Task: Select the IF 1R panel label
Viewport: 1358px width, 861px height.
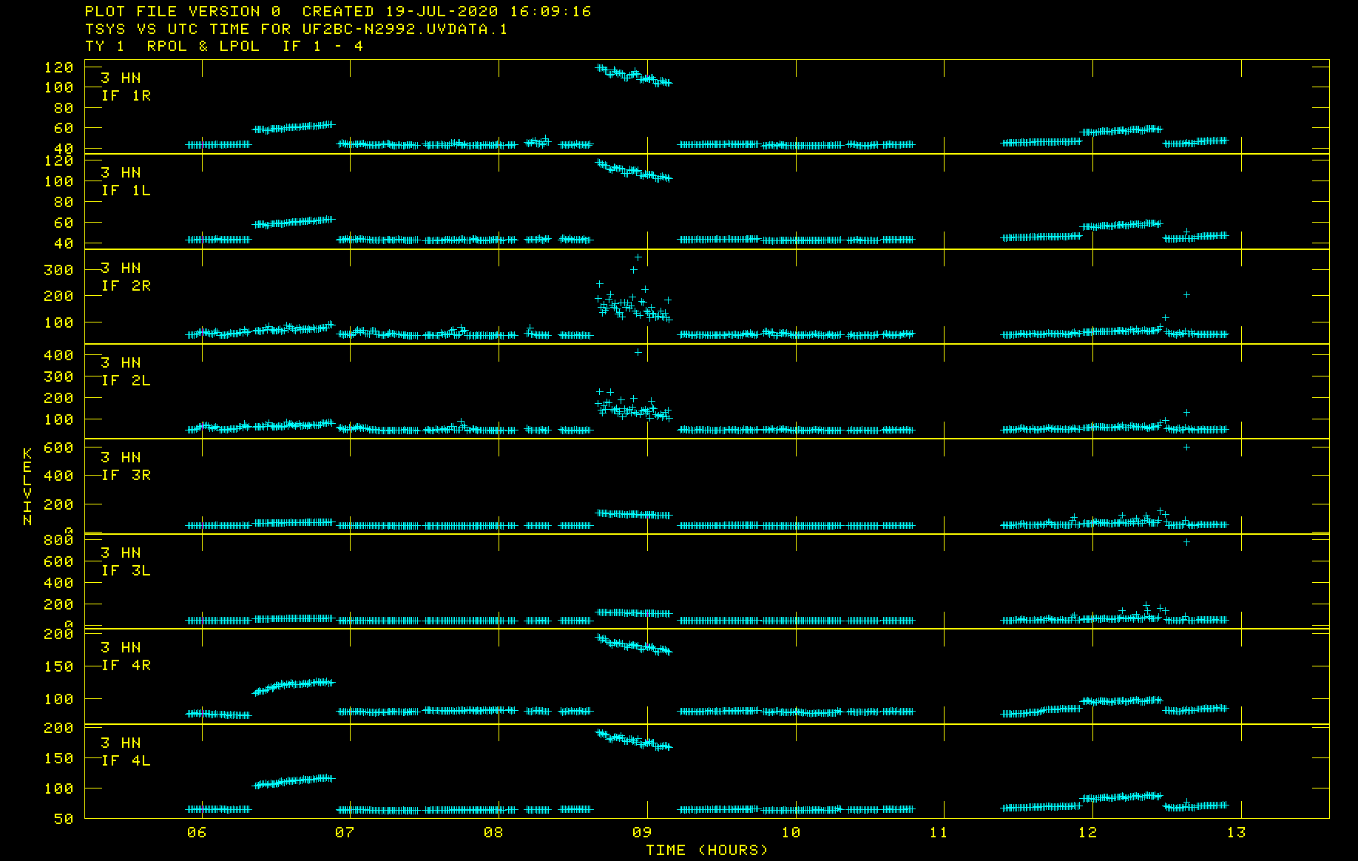Action: [126, 95]
